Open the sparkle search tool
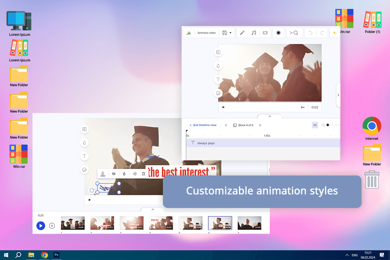This screenshot has width=390, height=260. click(294, 33)
